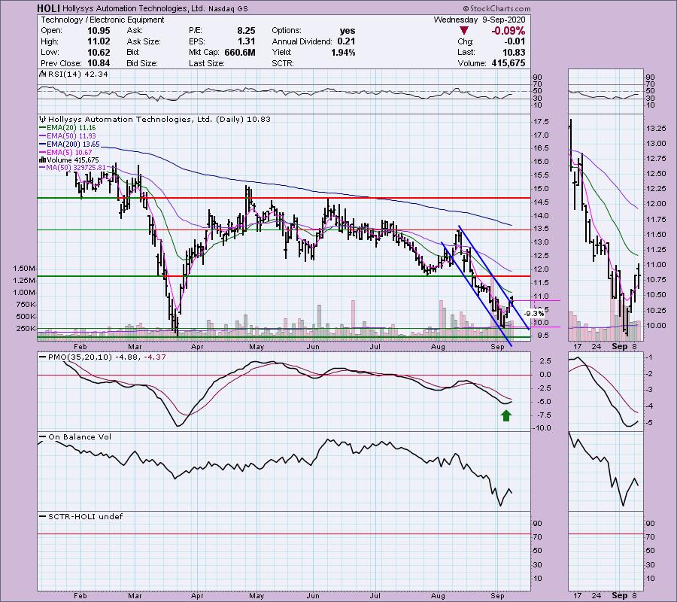This screenshot has width=677, height=602.
Task: Click the 'EMA(50) 11.93' legend entry
Action: [x=71, y=136]
